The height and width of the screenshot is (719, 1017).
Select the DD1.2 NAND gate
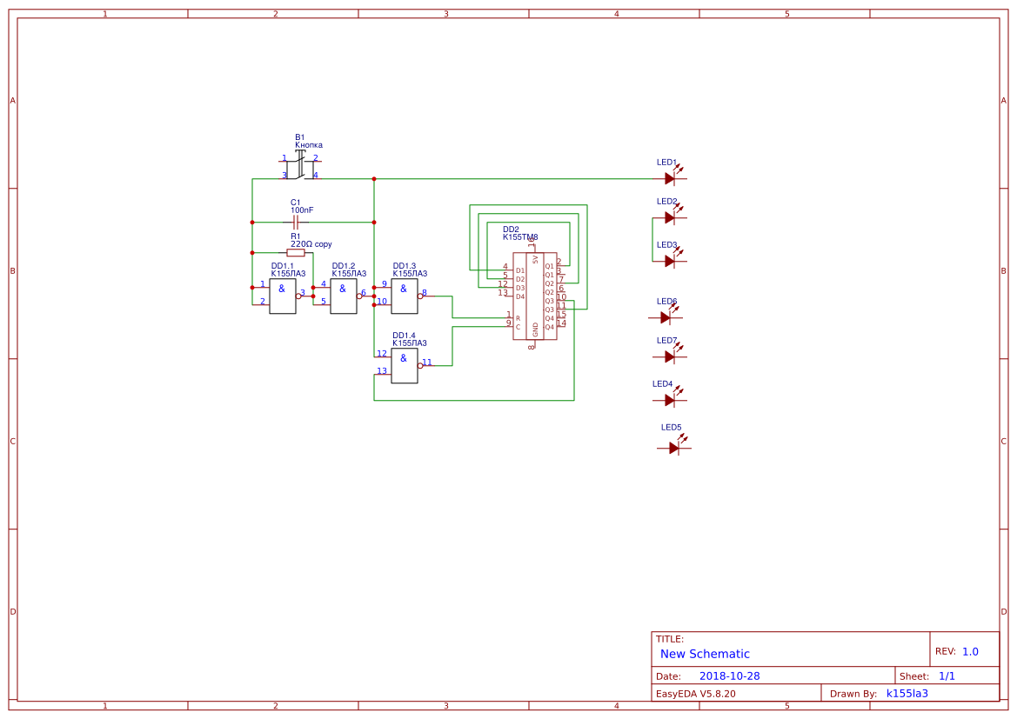pyautogui.click(x=343, y=296)
